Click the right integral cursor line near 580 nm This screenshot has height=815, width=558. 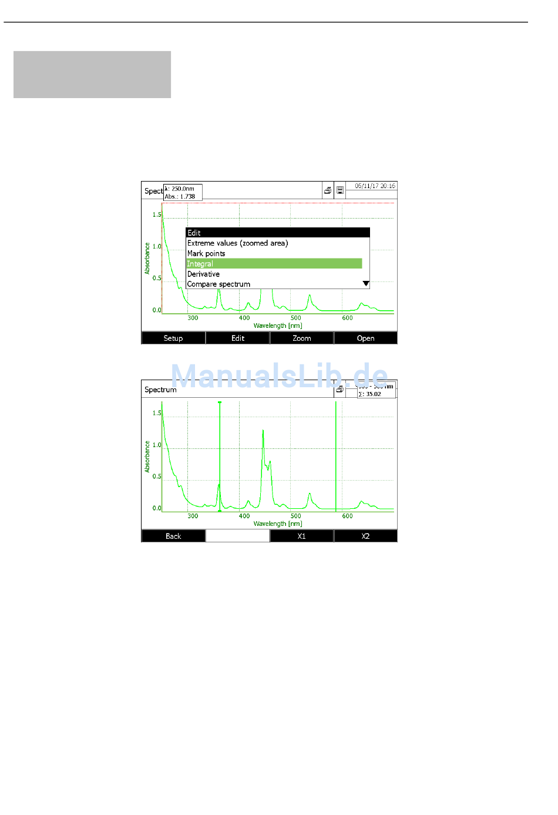coord(336,457)
